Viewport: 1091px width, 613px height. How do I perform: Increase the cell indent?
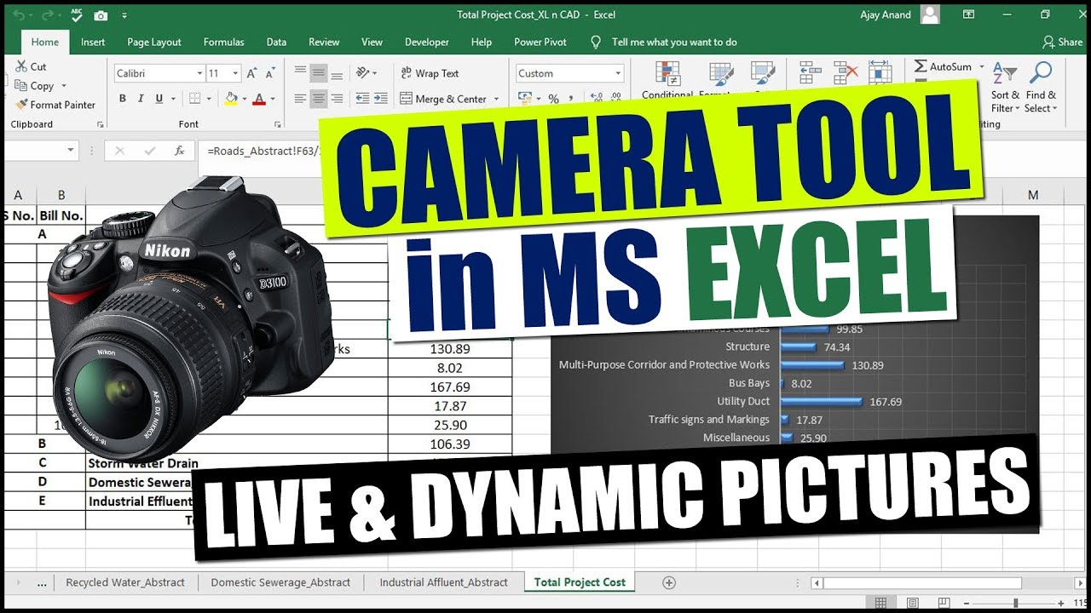tap(381, 99)
